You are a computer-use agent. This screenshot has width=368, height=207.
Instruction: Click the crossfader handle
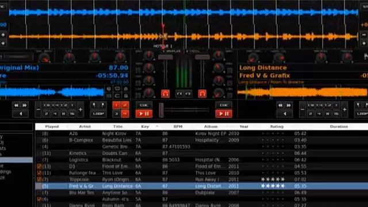coord(161,110)
